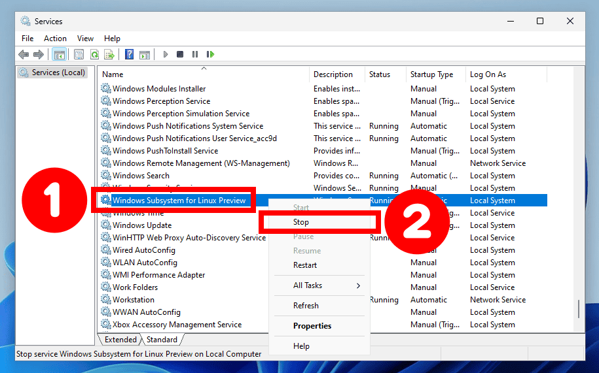Sort by the Name column header
Screen dimensions: 599x373
(203, 74)
